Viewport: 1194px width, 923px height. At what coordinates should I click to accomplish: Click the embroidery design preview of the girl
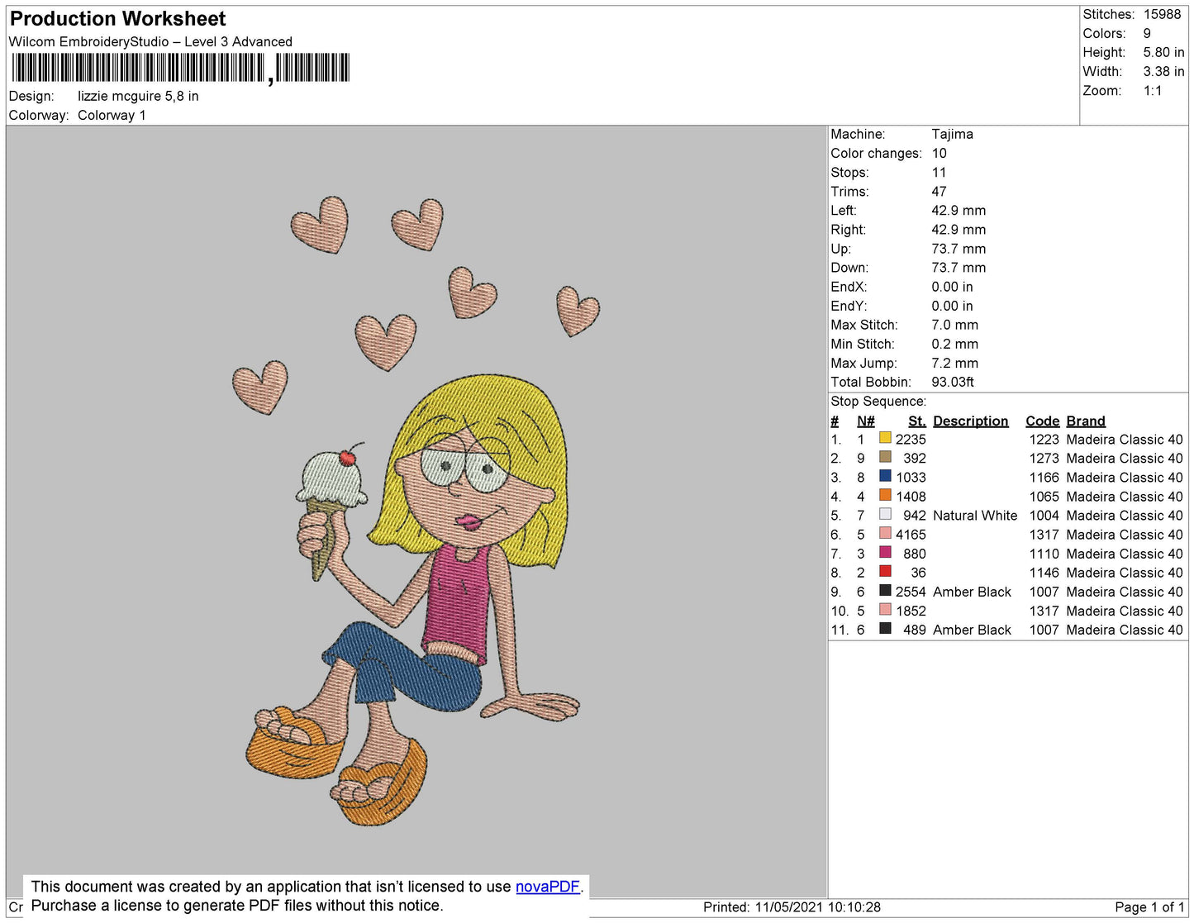coord(416,510)
